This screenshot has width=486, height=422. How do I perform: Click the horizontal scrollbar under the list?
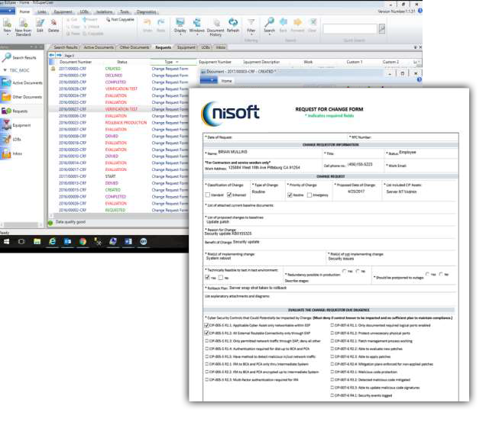point(119,215)
